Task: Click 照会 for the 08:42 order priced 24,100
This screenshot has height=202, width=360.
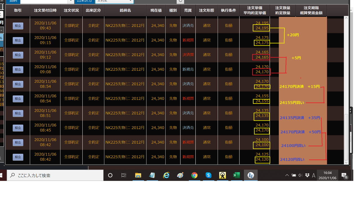Action: tap(18, 143)
